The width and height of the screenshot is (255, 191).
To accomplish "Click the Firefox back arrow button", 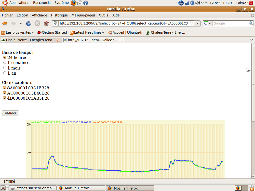I will 5,23.
